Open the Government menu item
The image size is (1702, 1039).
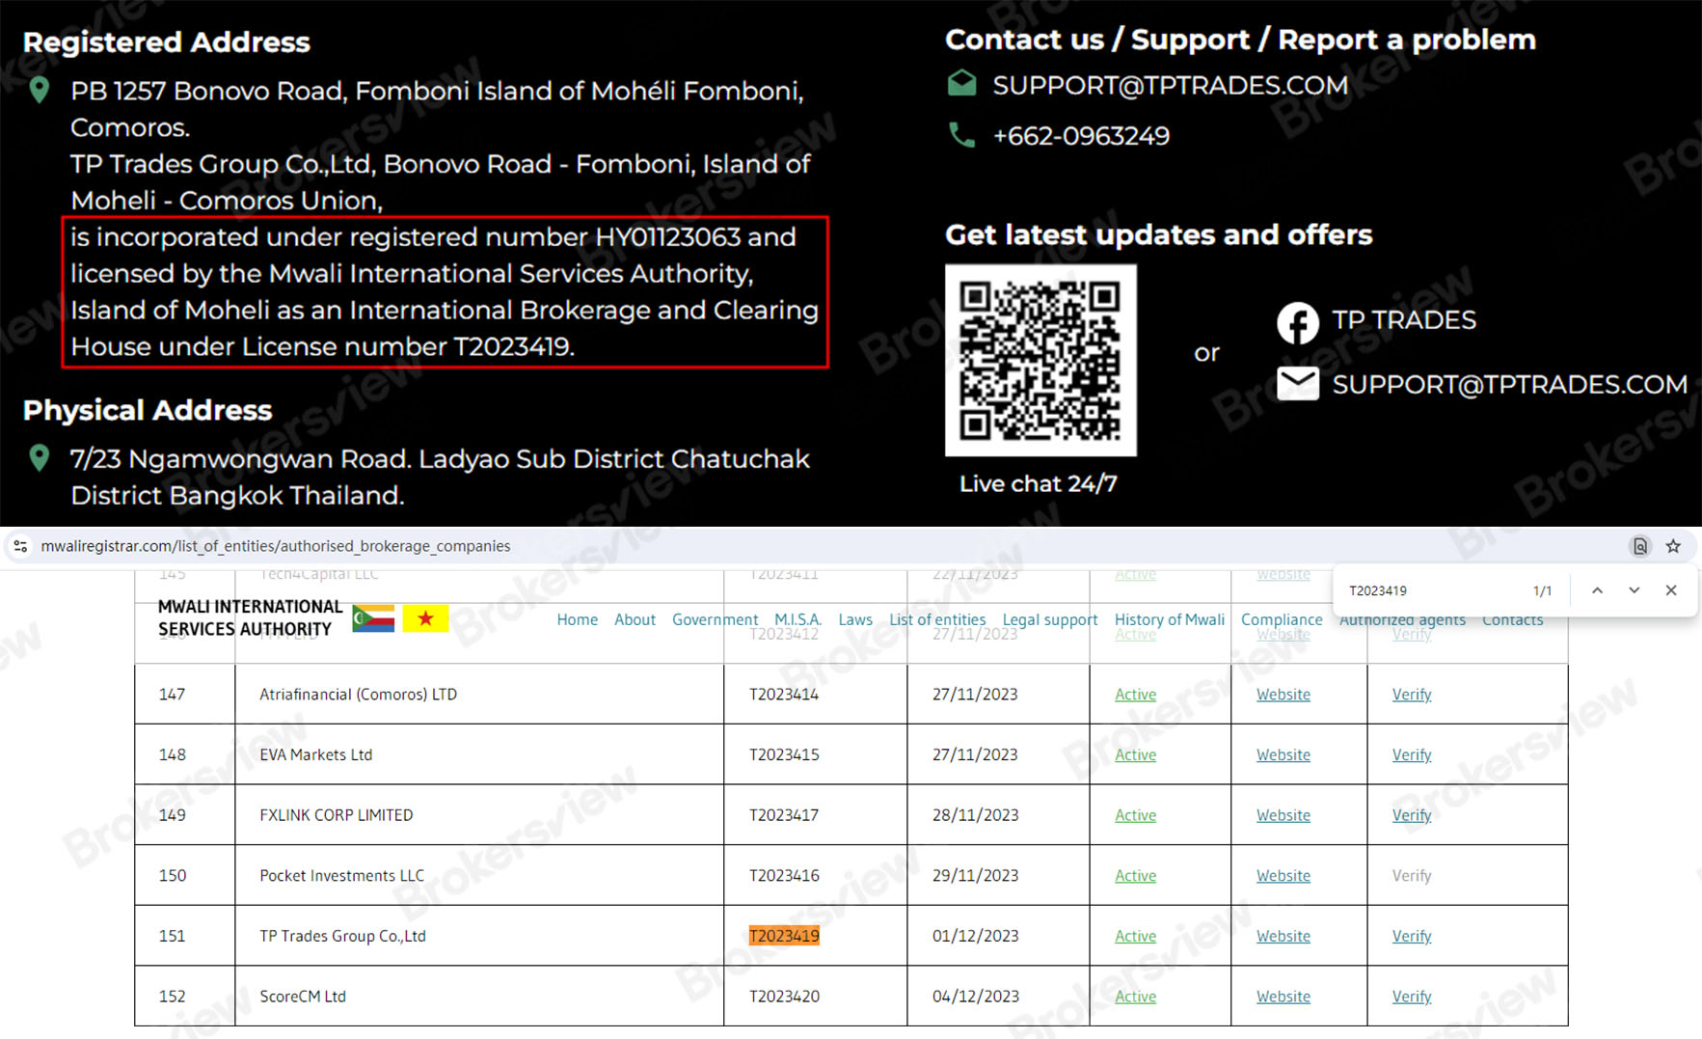pyautogui.click(x=715, y=619)
